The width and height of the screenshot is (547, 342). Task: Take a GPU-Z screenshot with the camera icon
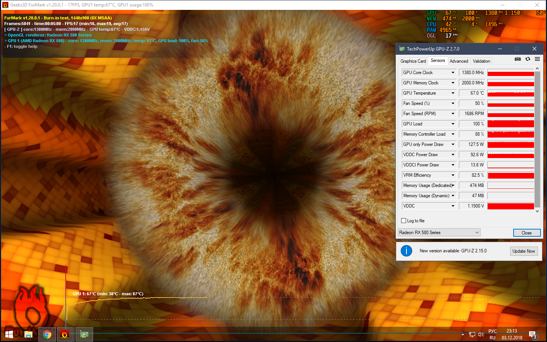pos(517,59)
